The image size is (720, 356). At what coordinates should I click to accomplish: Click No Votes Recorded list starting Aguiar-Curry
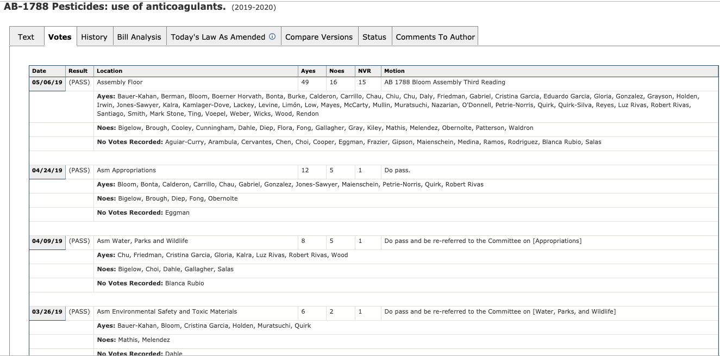[349, 142]
